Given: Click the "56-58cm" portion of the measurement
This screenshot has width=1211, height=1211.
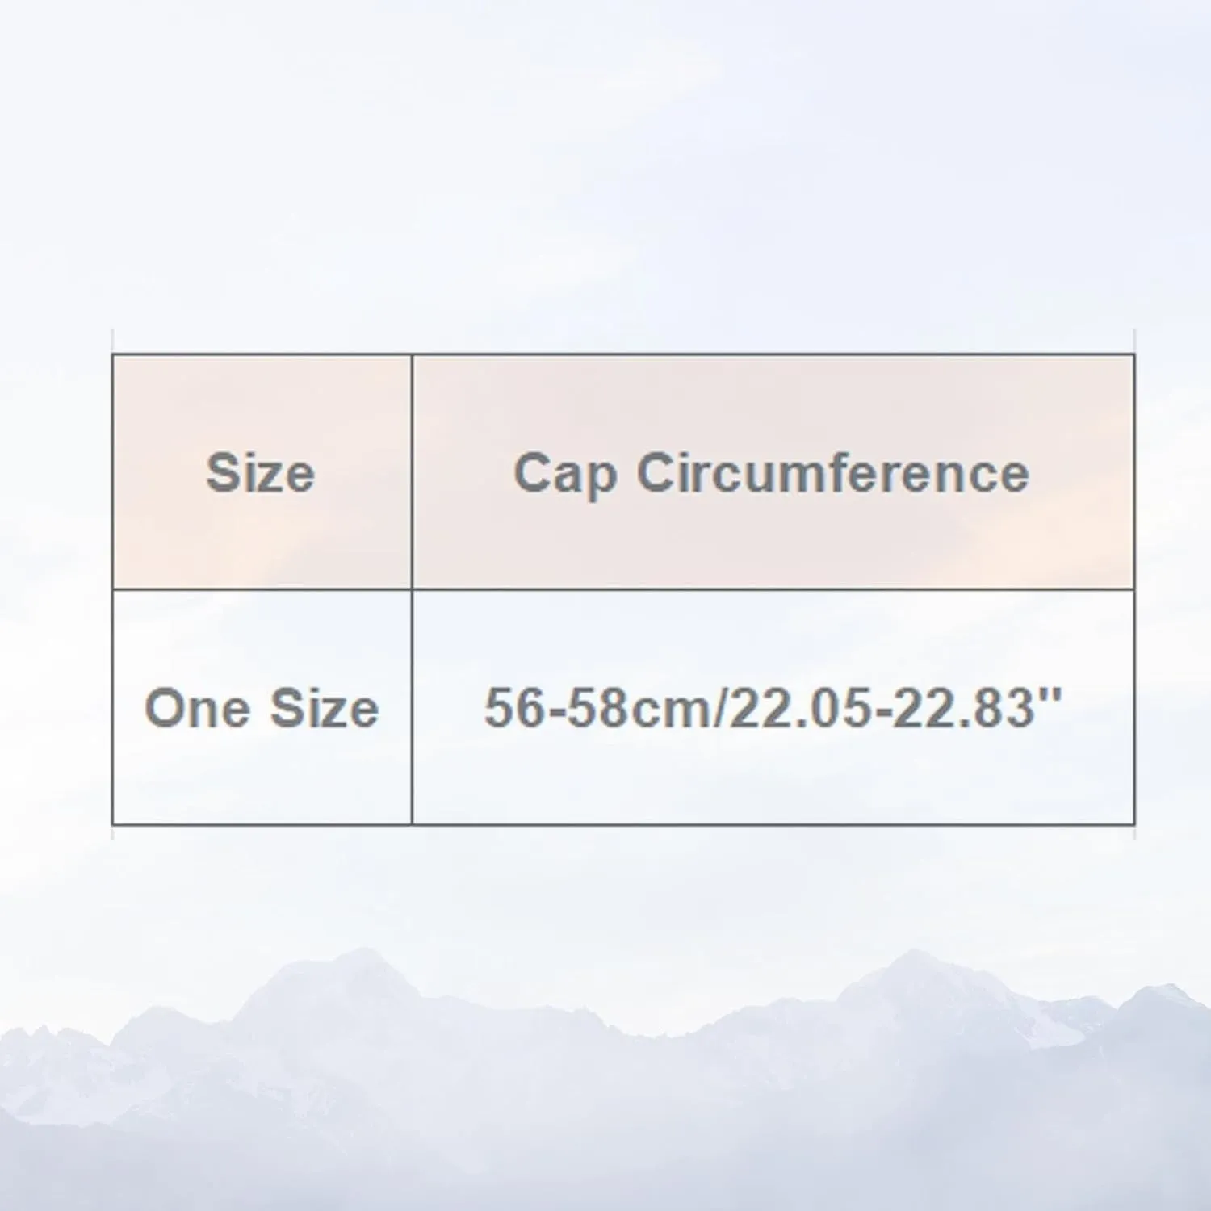Looking at the screenshot, I should pos(600,708).
